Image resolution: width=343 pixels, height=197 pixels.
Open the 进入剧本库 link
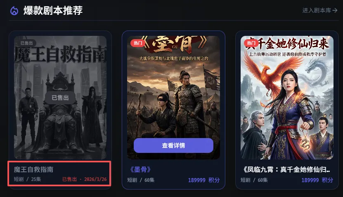tap(320, 10)
